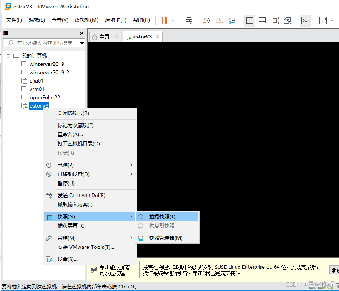Open the 查看(V) menu
Viewport: 339px width, 291px height.
tap(60, 20)
